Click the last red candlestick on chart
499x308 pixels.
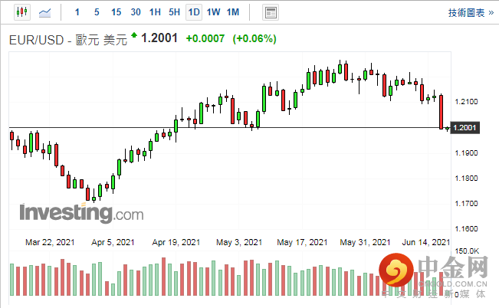coord(442,111)
